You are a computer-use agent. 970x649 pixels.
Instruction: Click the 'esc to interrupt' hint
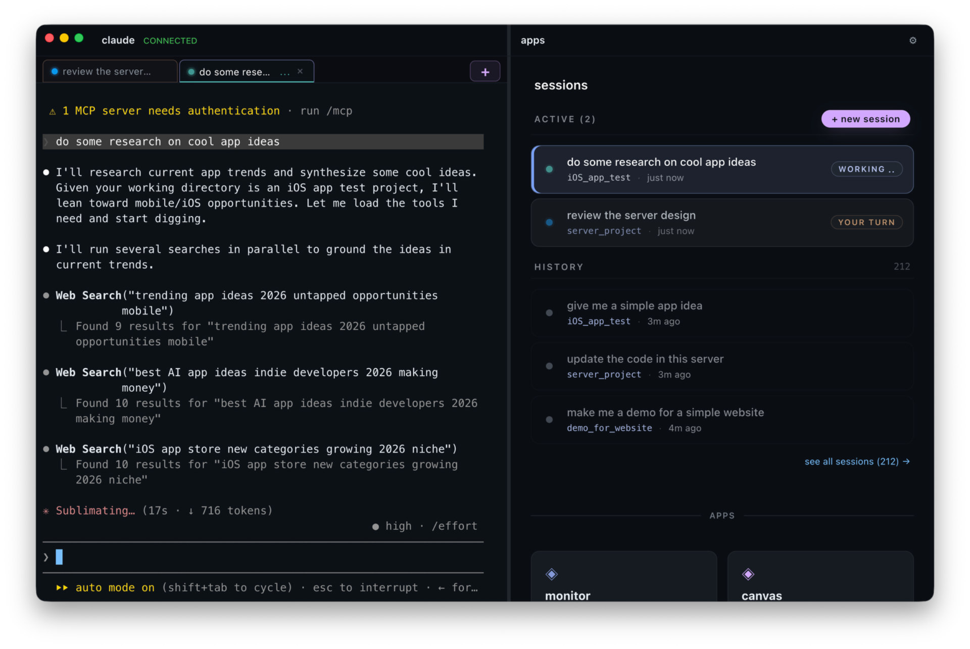(x=365, y=588)
